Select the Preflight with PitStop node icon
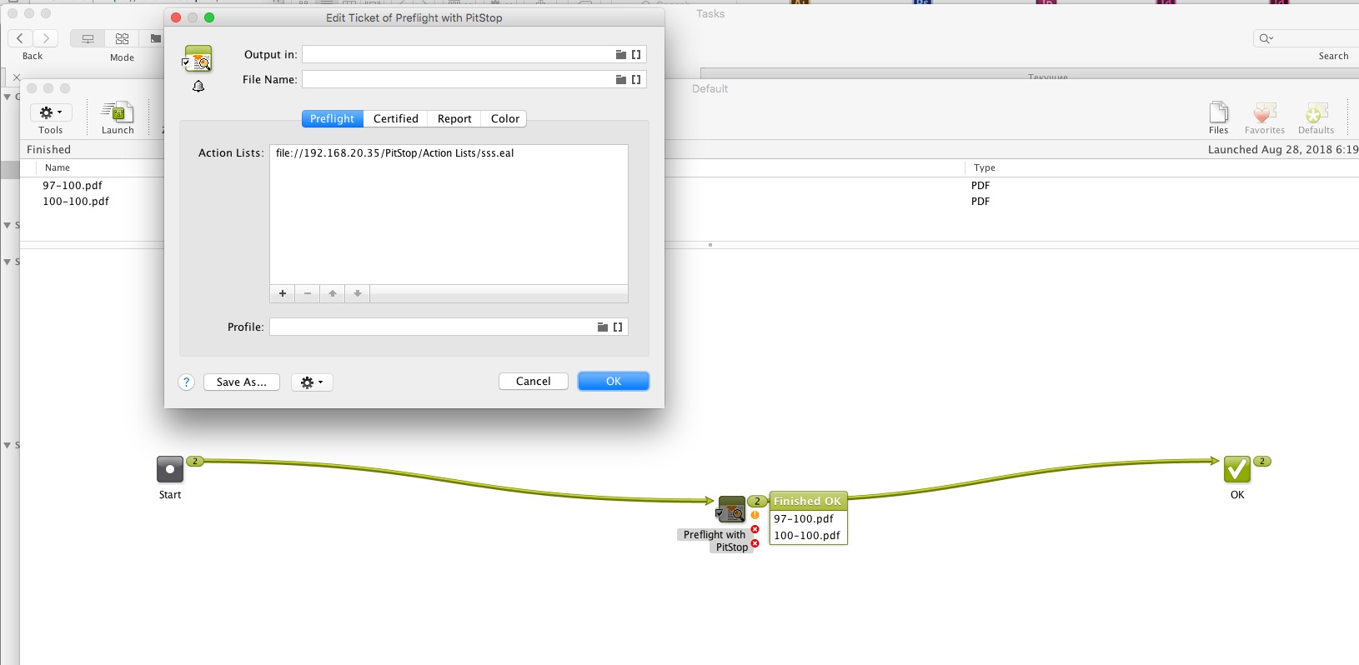Screen dimensions: 1359x665 pos(731,509)
